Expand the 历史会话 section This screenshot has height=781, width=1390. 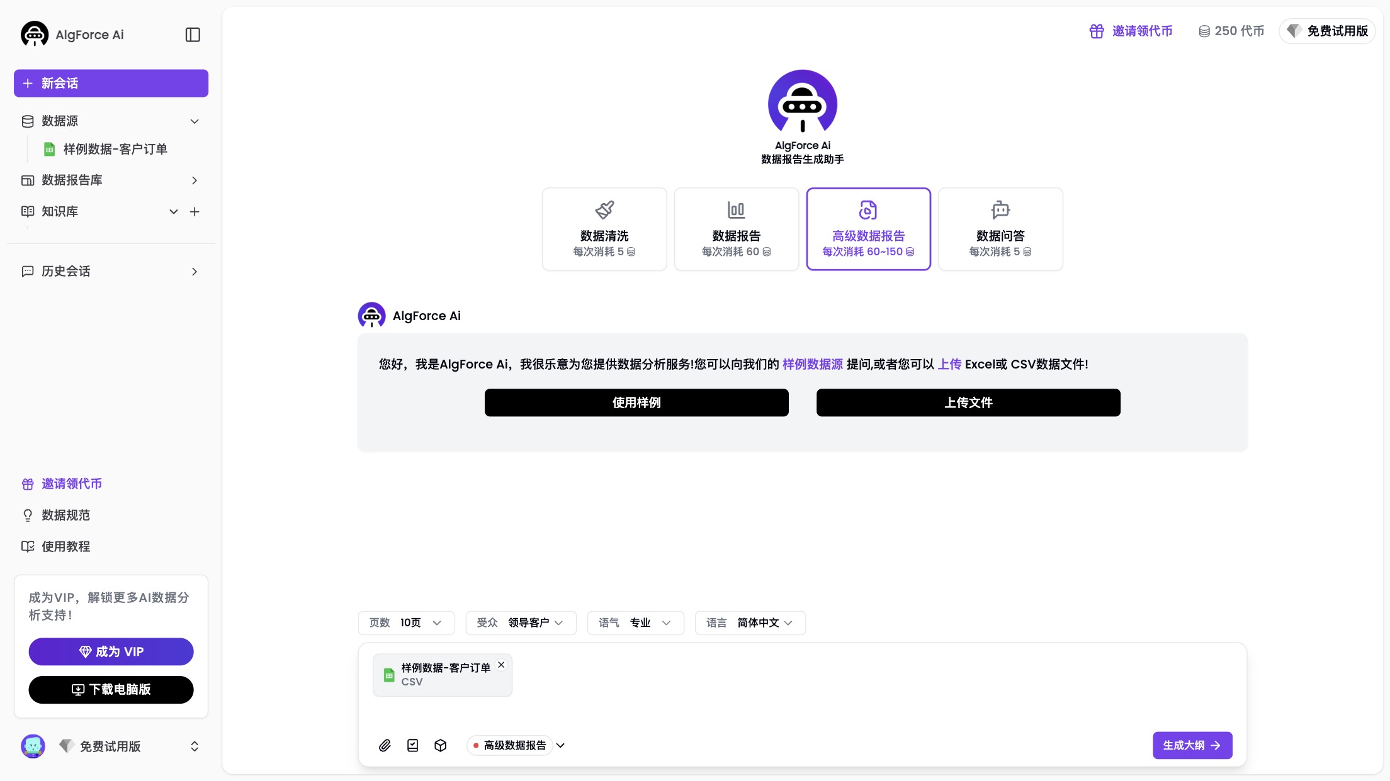point(65,271)
